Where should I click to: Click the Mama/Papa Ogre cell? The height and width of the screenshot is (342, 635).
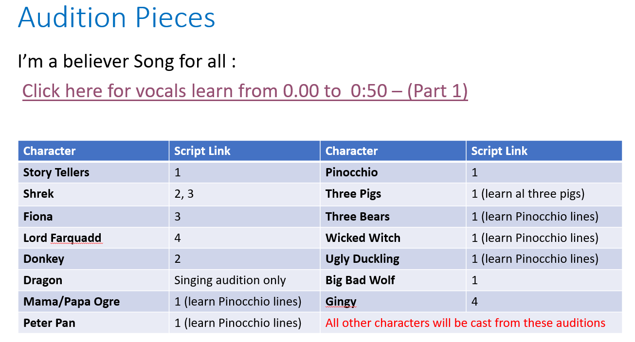point(93,302)
